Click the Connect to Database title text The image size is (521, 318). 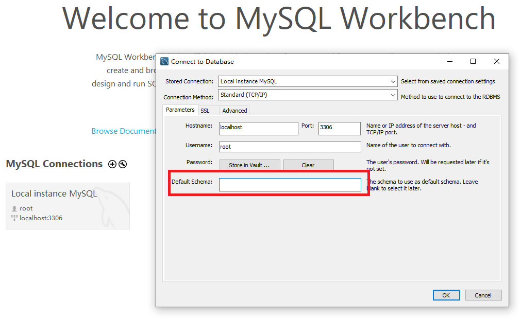pos(203,62)
